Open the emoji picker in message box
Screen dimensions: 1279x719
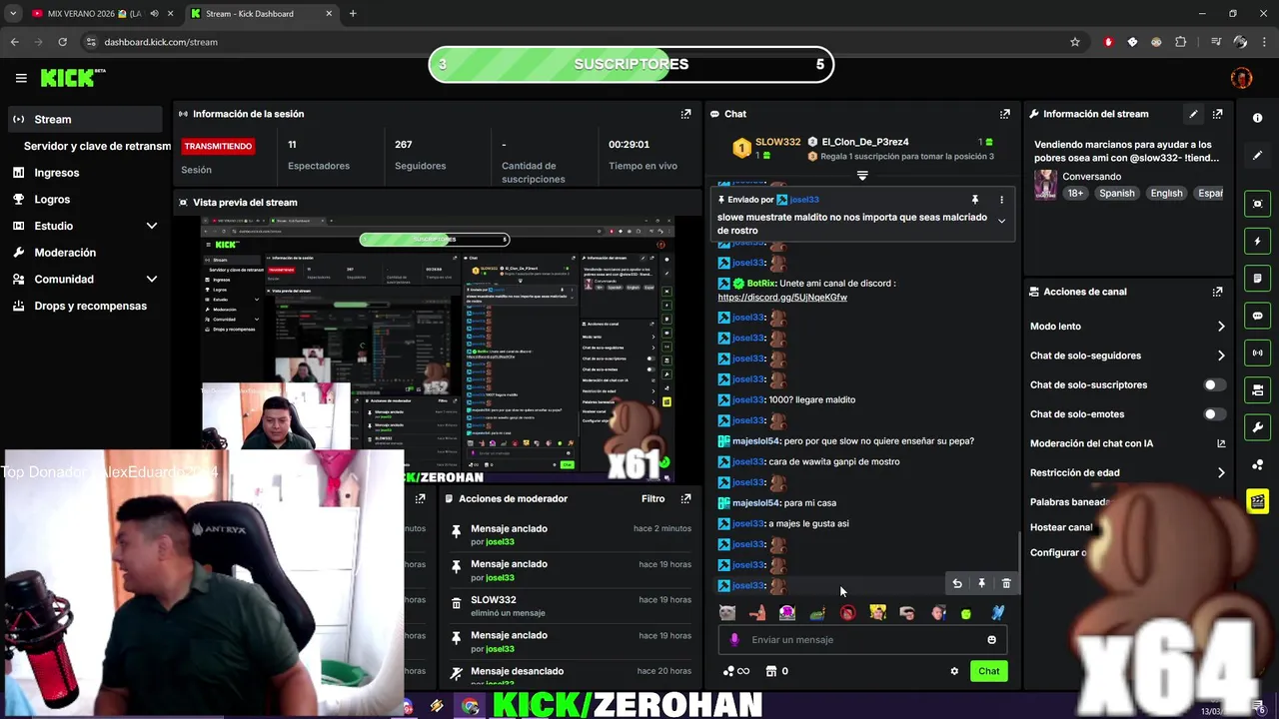point(991,640)
